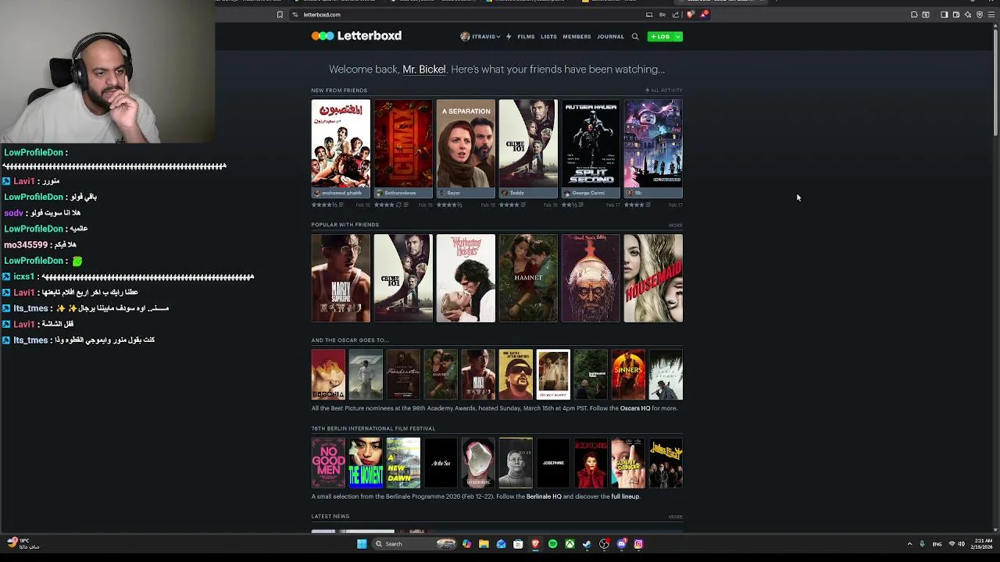Open the Split Second poster

pyautogui.click(x=591, y=144)
